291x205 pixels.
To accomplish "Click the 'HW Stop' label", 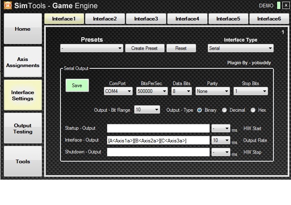I will 253,152.
